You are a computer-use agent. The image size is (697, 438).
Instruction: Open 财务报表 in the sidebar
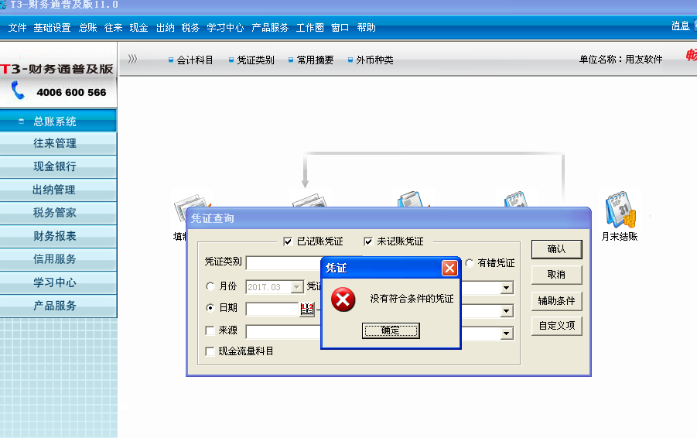point(58,236)
